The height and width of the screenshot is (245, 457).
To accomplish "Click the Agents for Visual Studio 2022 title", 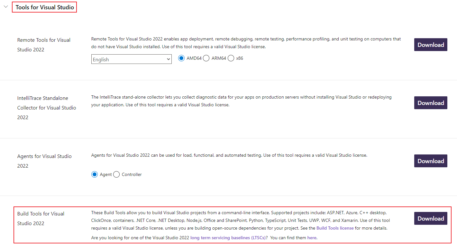I will [44, 161].
